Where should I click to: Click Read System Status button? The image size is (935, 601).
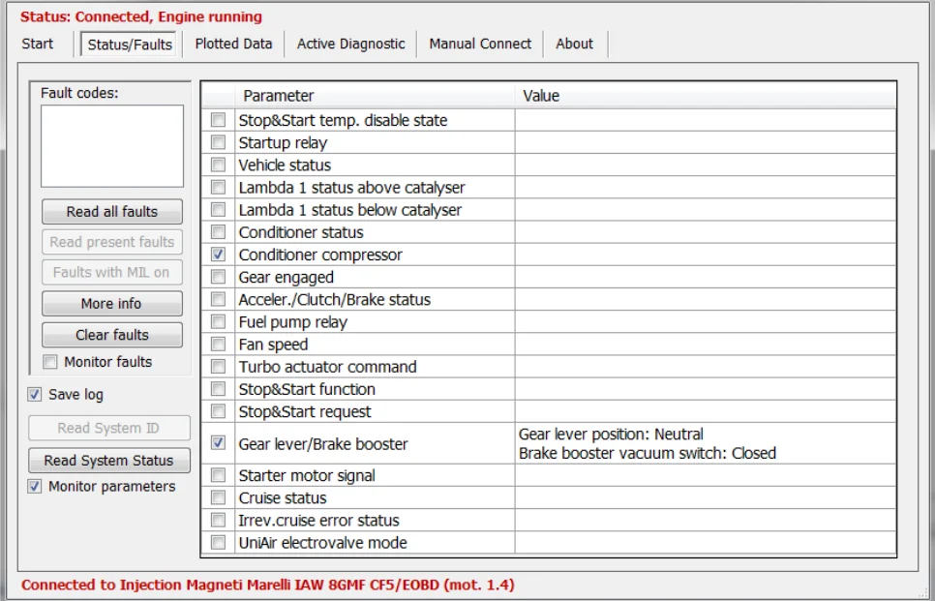109,461
